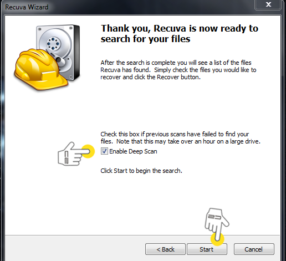Screen dimensions: 286x261
Task: Click the pointing hand beside the checkbox
Action: [71, 154]
